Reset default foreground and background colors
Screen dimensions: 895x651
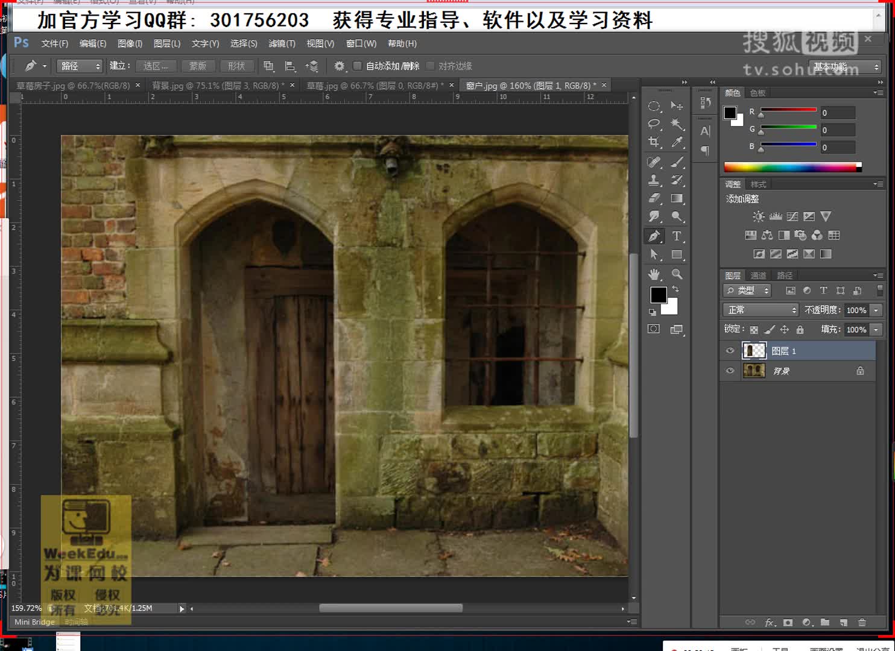click(652, 312)
